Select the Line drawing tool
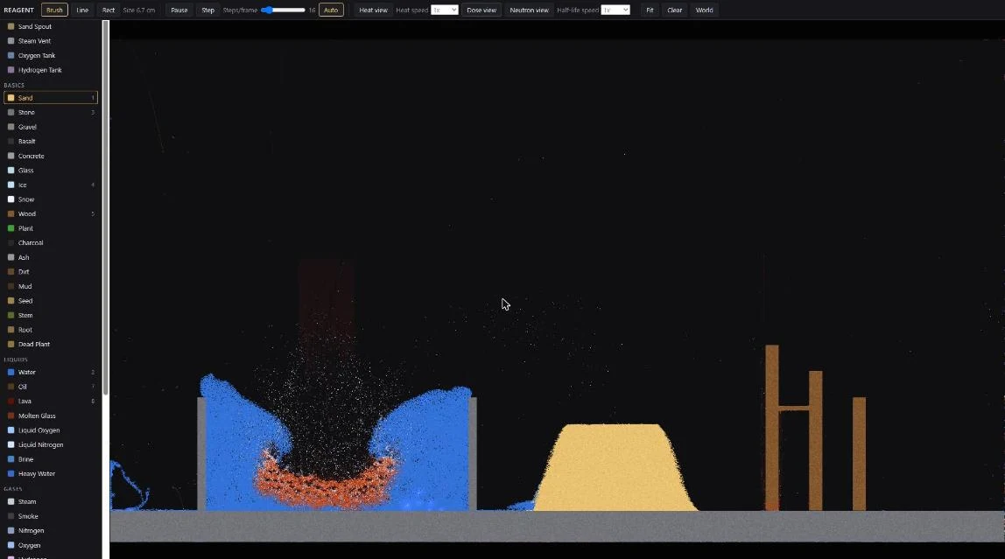The width and height of the screenshot is (1005, 559). pos(82,10)
